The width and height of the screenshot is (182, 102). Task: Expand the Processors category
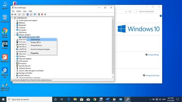15,63
